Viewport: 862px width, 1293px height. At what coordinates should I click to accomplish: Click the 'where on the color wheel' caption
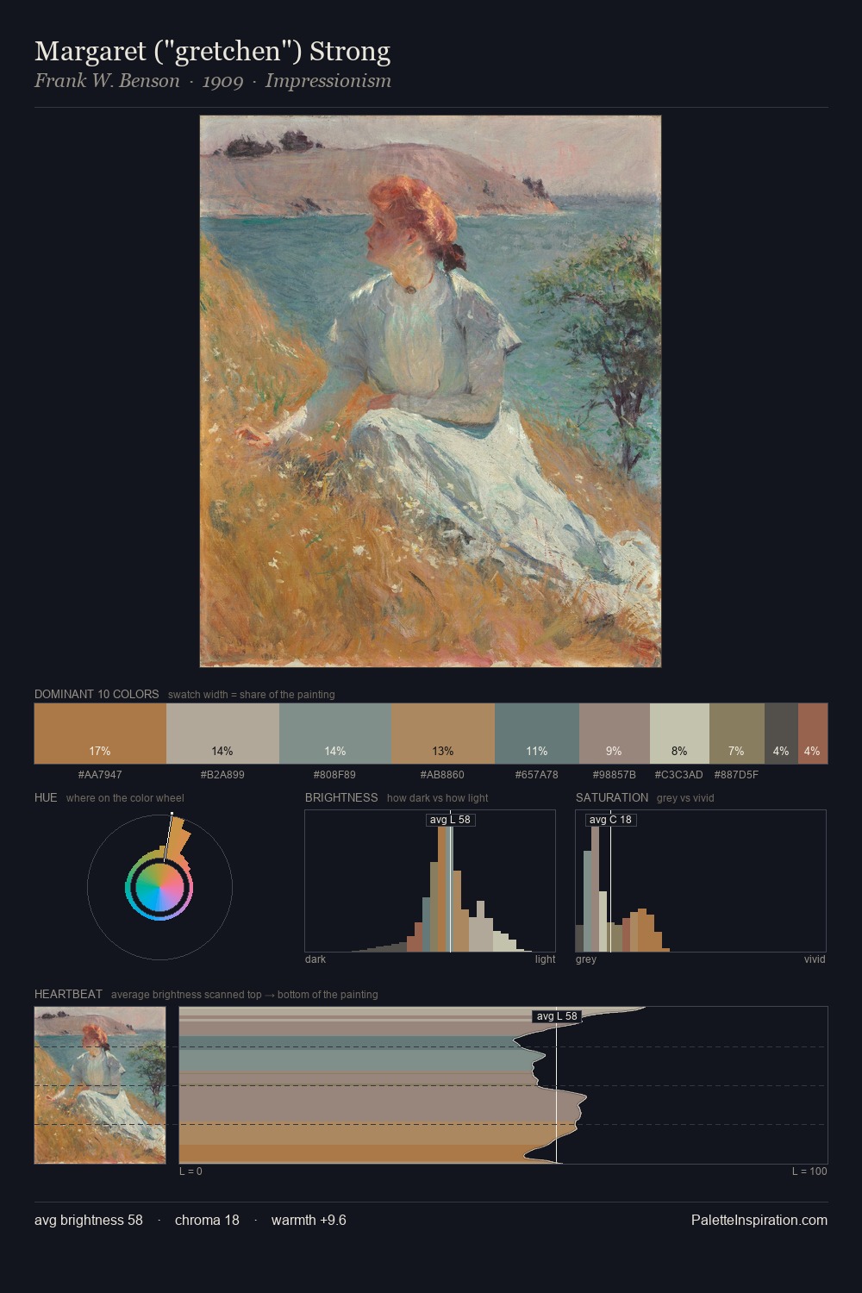(x=125, y=797)
